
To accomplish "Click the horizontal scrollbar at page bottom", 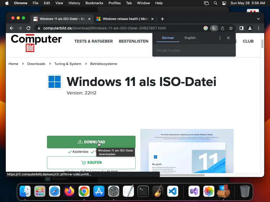I will point(182,175).
